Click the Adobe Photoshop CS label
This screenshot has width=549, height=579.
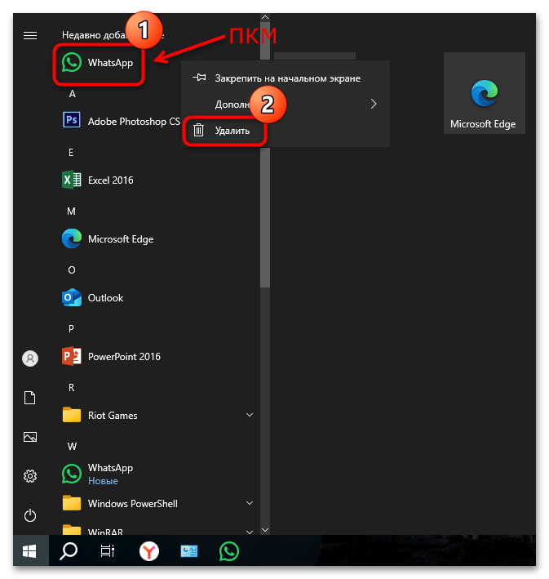click(x=134, y=122)
